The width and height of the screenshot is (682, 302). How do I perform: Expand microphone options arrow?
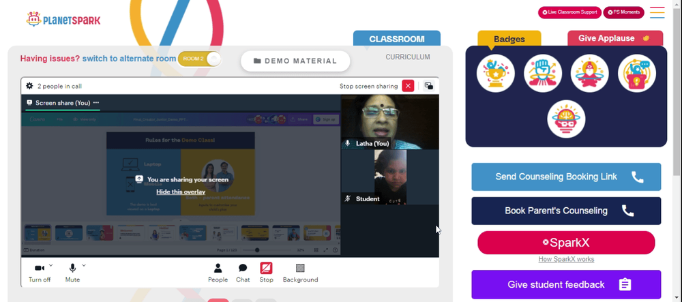click(84, 265)
